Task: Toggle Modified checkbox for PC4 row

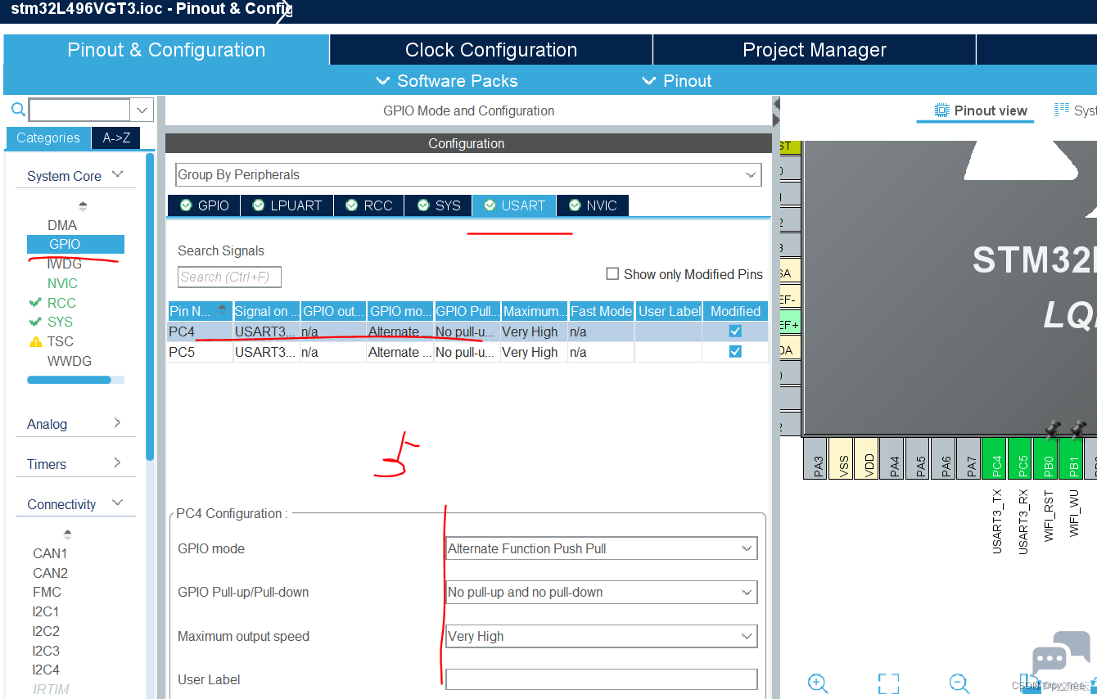Action: 735,331
